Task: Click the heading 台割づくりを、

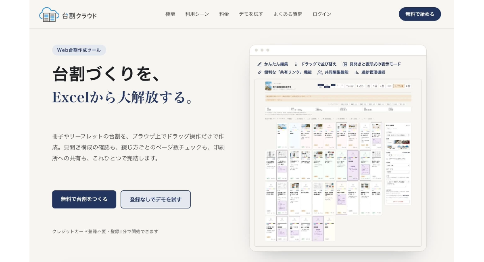Action: (107, 74)
